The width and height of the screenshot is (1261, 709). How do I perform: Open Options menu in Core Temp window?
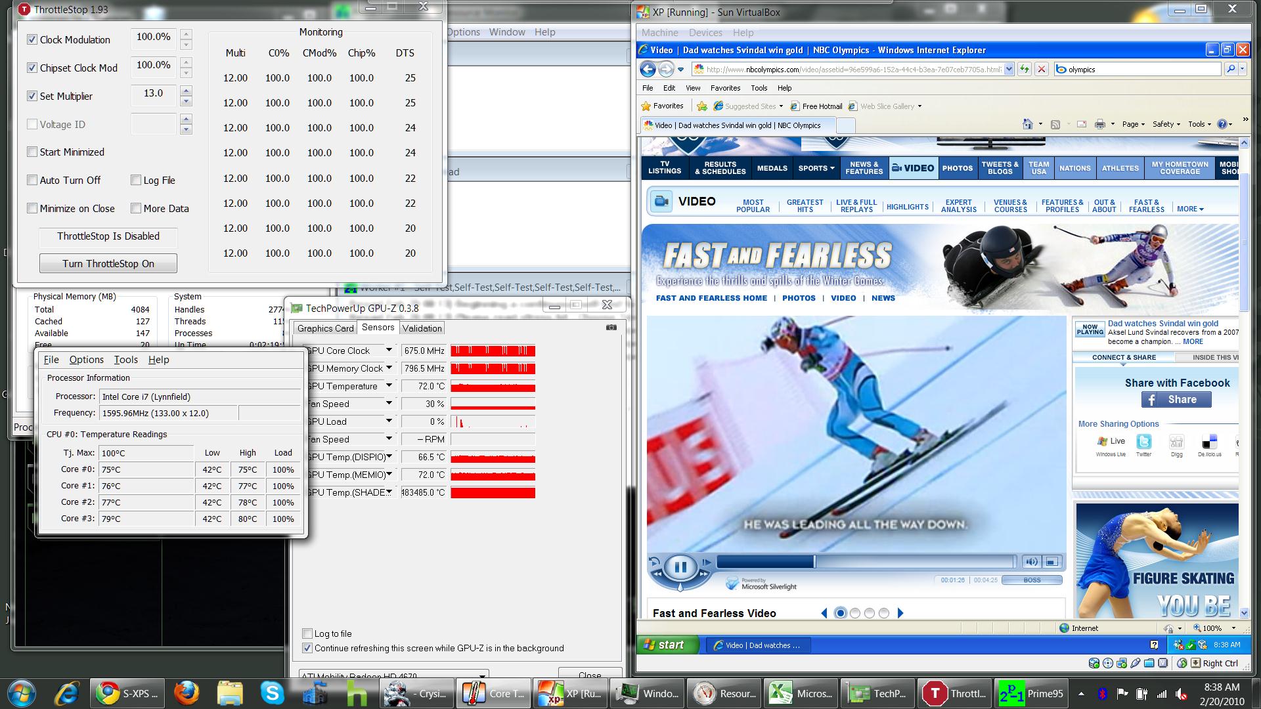(x=86, y=360)
